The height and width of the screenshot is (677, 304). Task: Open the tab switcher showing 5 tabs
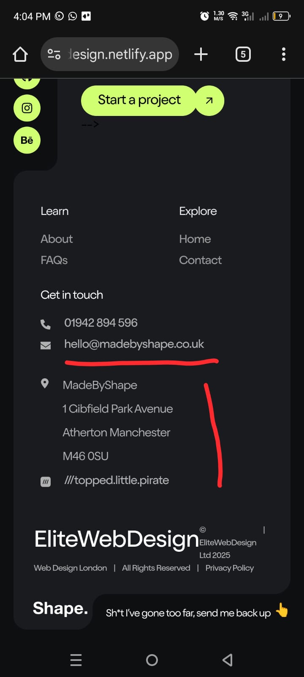(243, 54)
